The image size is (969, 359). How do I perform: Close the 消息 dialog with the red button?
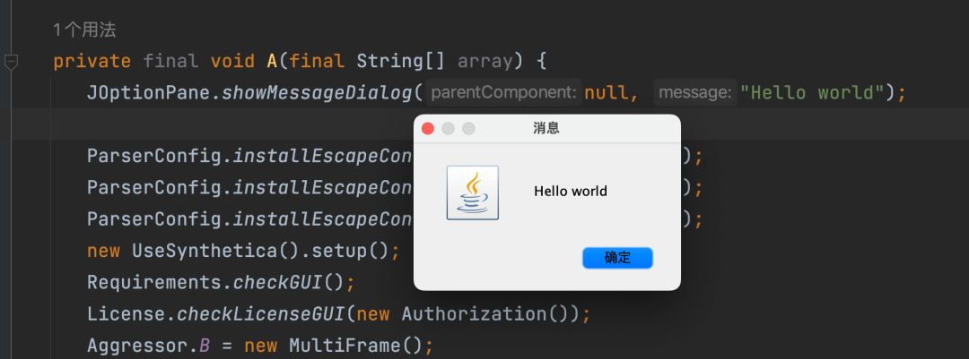click(428, 128)
